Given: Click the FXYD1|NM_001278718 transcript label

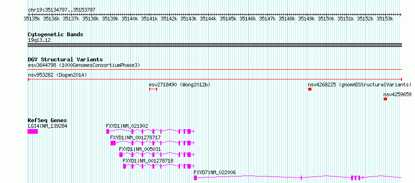Looking at the screenshot, I should [x=148, y=161].
